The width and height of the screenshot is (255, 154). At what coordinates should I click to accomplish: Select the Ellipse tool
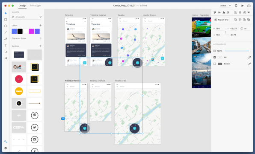pyautogui.click(x=6, y=26)
